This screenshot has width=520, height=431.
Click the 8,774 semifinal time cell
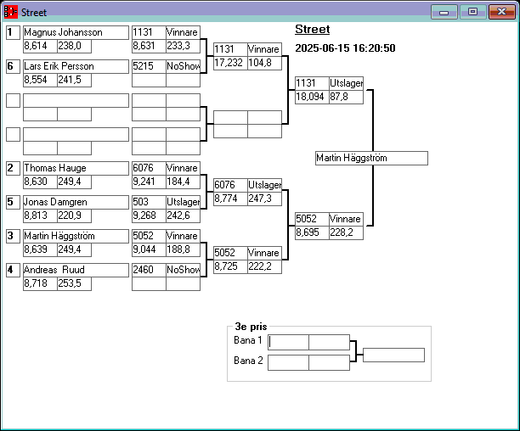pos(230,199)
